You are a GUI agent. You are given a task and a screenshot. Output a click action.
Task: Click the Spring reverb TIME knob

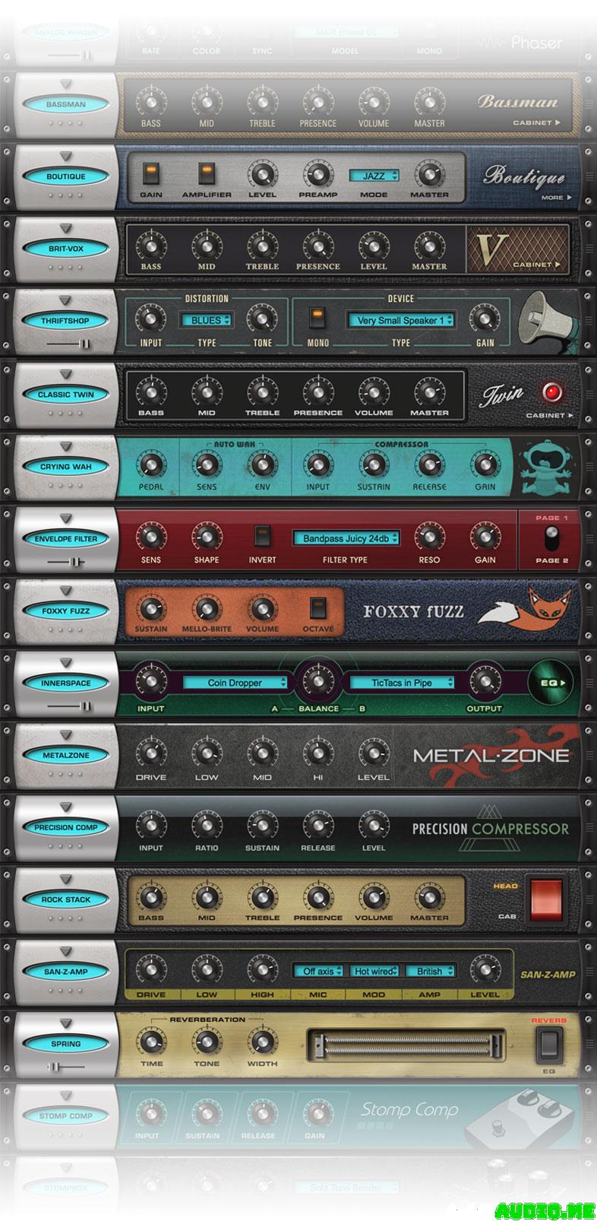[x=150, y=1042]
